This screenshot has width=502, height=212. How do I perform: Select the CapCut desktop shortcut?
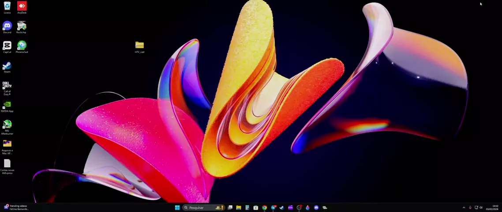7,46
